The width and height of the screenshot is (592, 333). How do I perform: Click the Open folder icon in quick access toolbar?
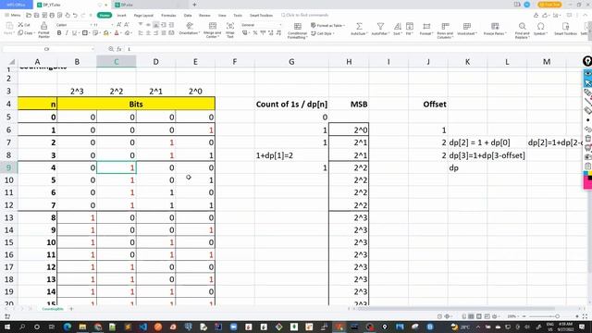click(x=29, y=15)
